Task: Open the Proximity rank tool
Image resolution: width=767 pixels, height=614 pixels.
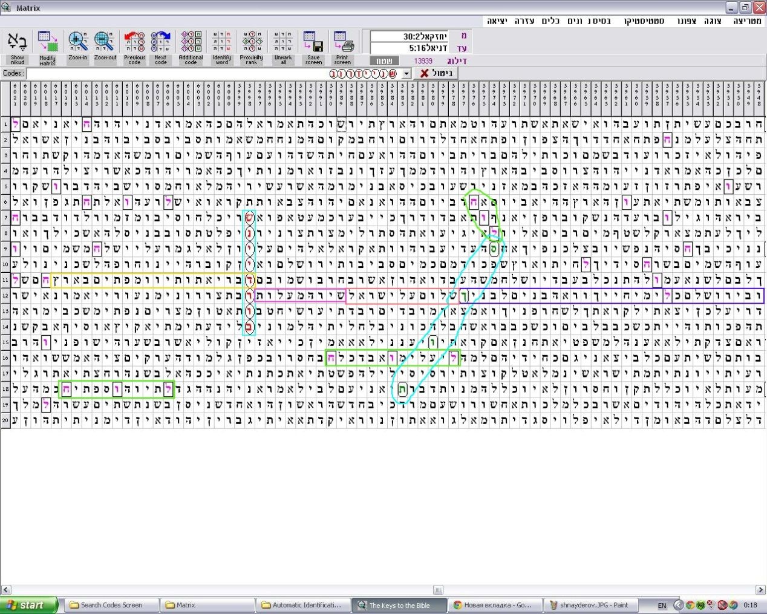Action: (251, 42)
